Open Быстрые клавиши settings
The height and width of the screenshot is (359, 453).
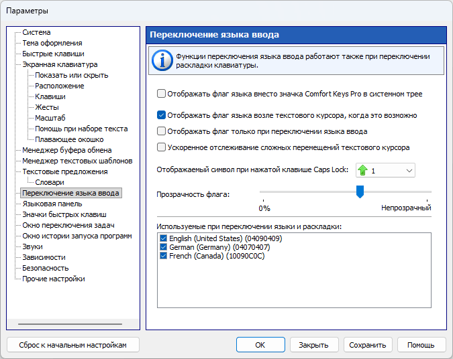click(x=53, y=54)
